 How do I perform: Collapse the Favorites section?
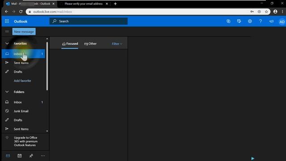coord(7,43)
